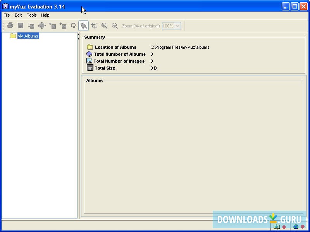Open the Zoom percentage dropdown
Viewport: 310px width, 232px height.
pos(177,26)
